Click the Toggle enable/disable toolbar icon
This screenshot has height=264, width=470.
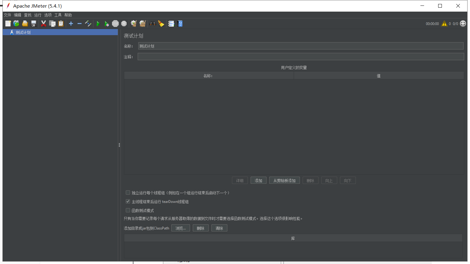tap(88, 24)
